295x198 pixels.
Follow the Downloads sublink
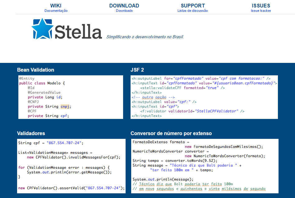(x=124, y=11)
